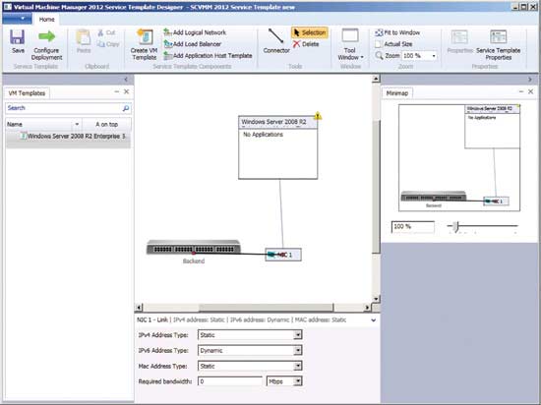The height and width of the screenshot is (405, 541).
Task: Click the 'A on top' column header
Action: [106, 124]
